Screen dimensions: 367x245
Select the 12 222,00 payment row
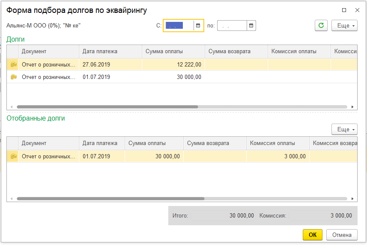pos(173,65)
